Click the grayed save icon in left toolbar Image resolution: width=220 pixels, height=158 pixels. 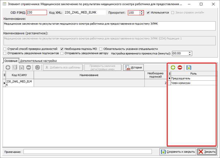coord(22,67)
